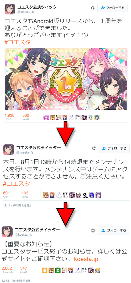Viewport: 131px width, 283px height.
Task: Click the 11:11 - 2016年8月1日 timestamp
Action: pos(17,205)
